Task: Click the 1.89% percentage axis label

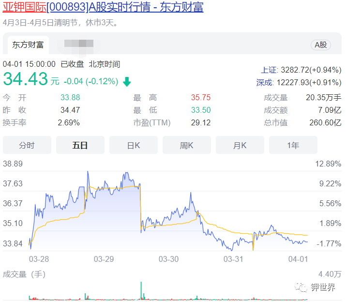Action: 331,223
